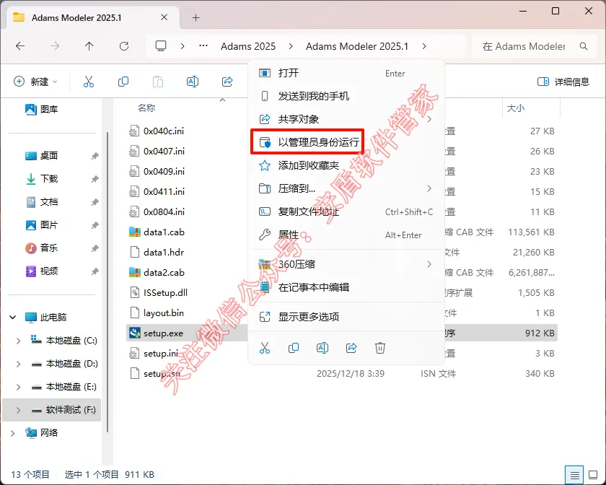
Task: Click the delete trash icon in the context menu
Action: pyautogui.click(x=380, y=348)
